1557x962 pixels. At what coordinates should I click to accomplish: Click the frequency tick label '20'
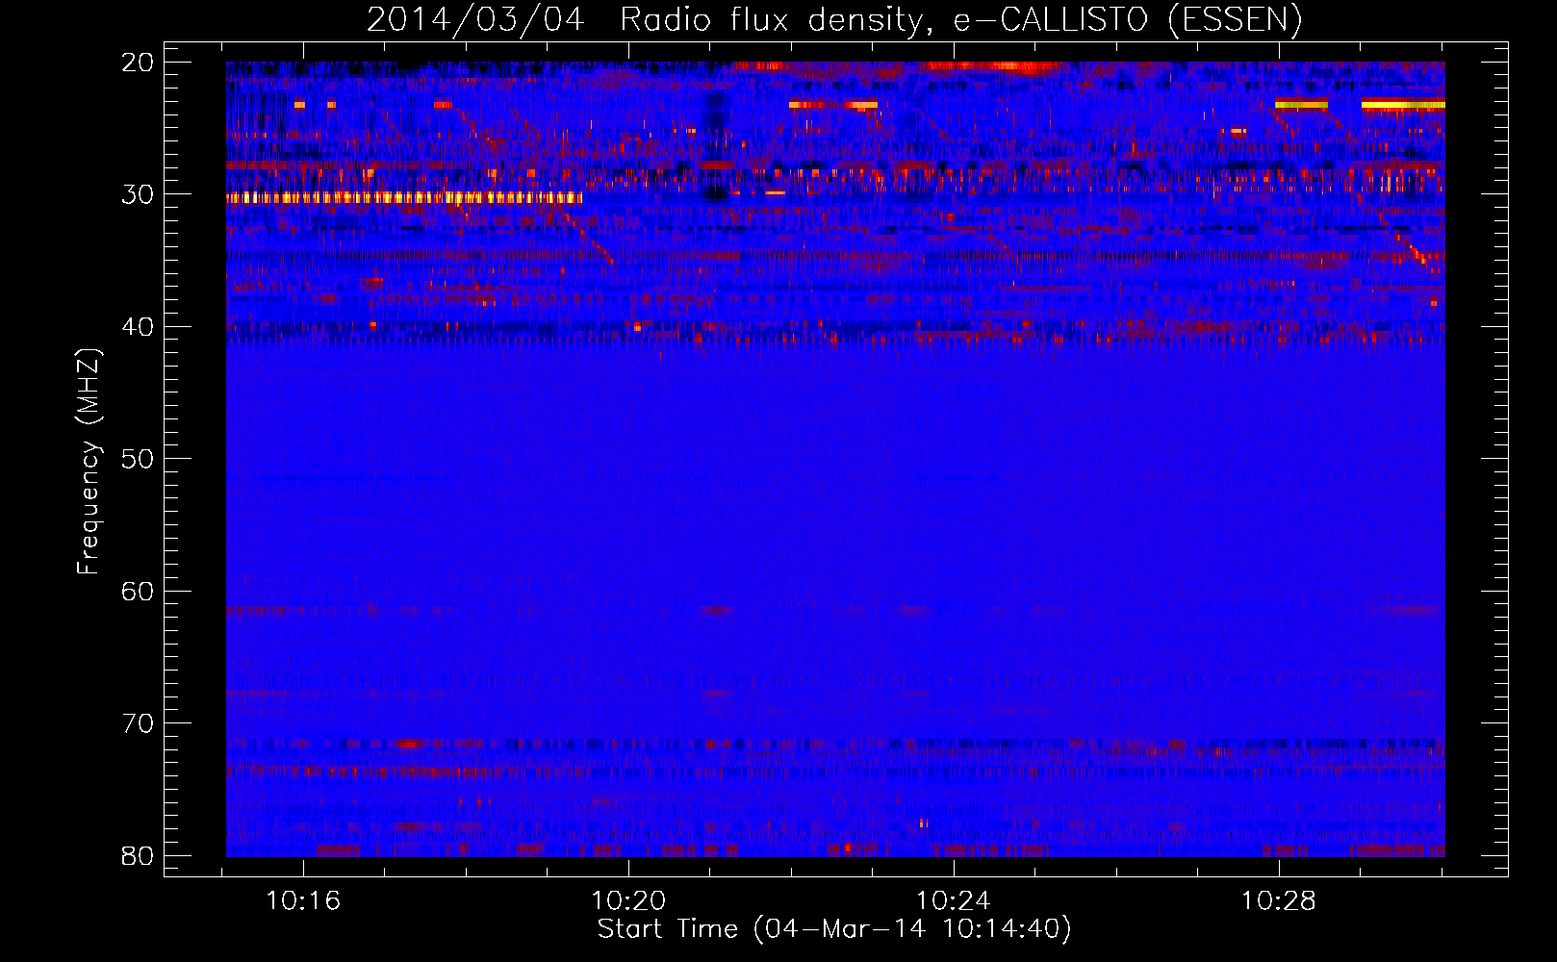tap(138, 63)
